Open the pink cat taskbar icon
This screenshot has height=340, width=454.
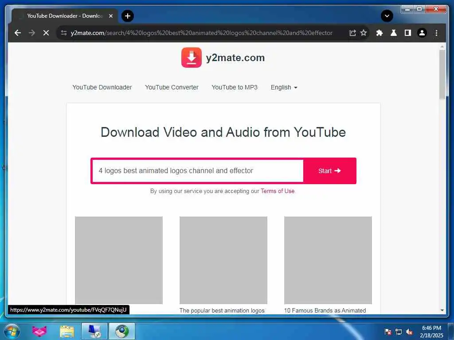pyautogui.click(x=39, y=331)
